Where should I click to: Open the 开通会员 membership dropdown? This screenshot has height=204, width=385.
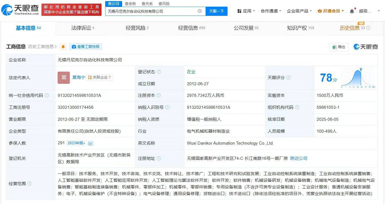pos(331,11)
